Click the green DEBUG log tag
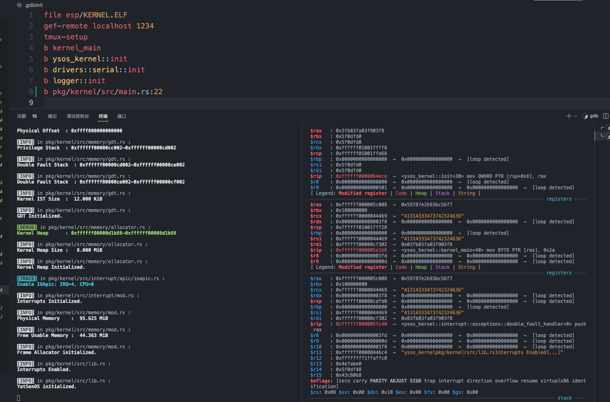Image resolution: width=610 pixels, height=402 pixels. click(x=27, y=227)
